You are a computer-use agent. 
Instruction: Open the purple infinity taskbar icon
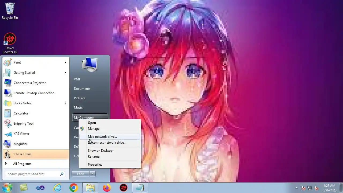pyautogui.click(x=40, y=188)
